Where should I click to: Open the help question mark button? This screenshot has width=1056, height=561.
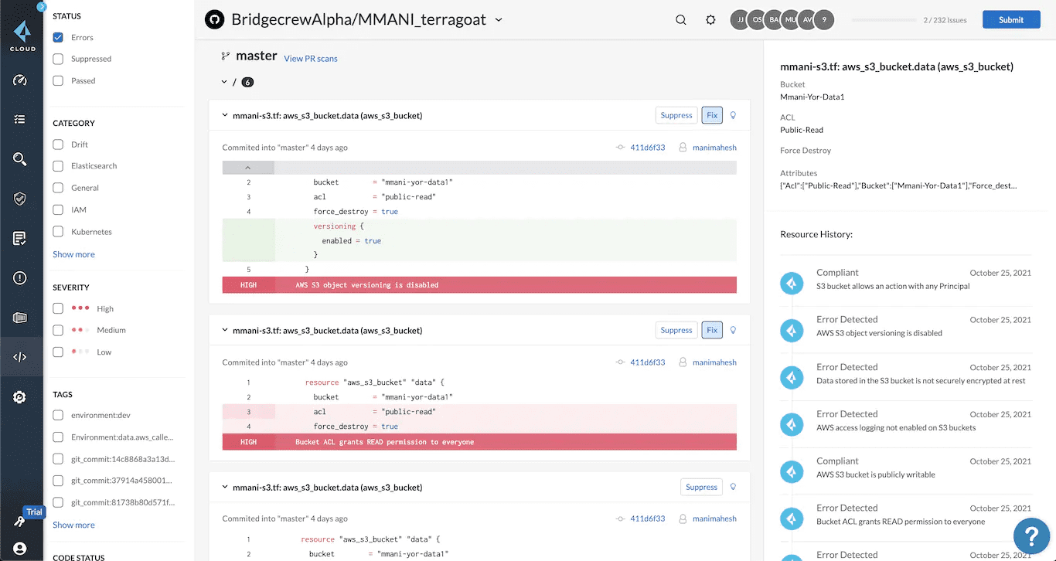click(x=1030, y=535)
